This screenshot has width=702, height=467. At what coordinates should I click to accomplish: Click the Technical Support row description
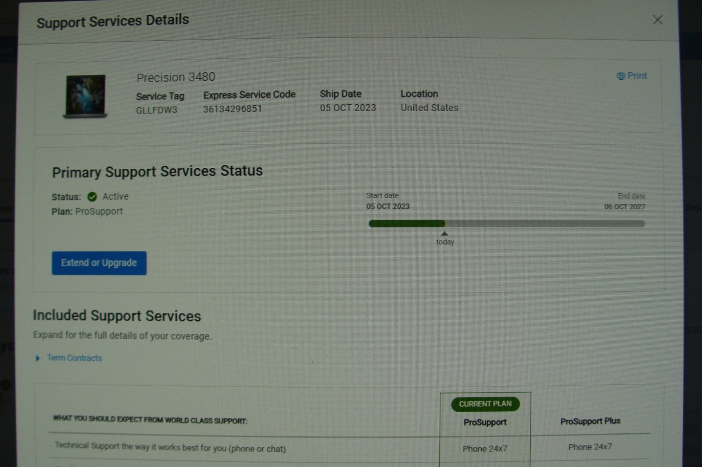(x=170, y=447)
